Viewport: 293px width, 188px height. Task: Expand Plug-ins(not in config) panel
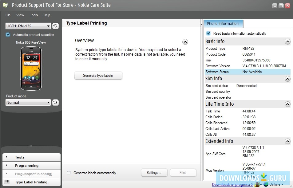coord(31,174)
